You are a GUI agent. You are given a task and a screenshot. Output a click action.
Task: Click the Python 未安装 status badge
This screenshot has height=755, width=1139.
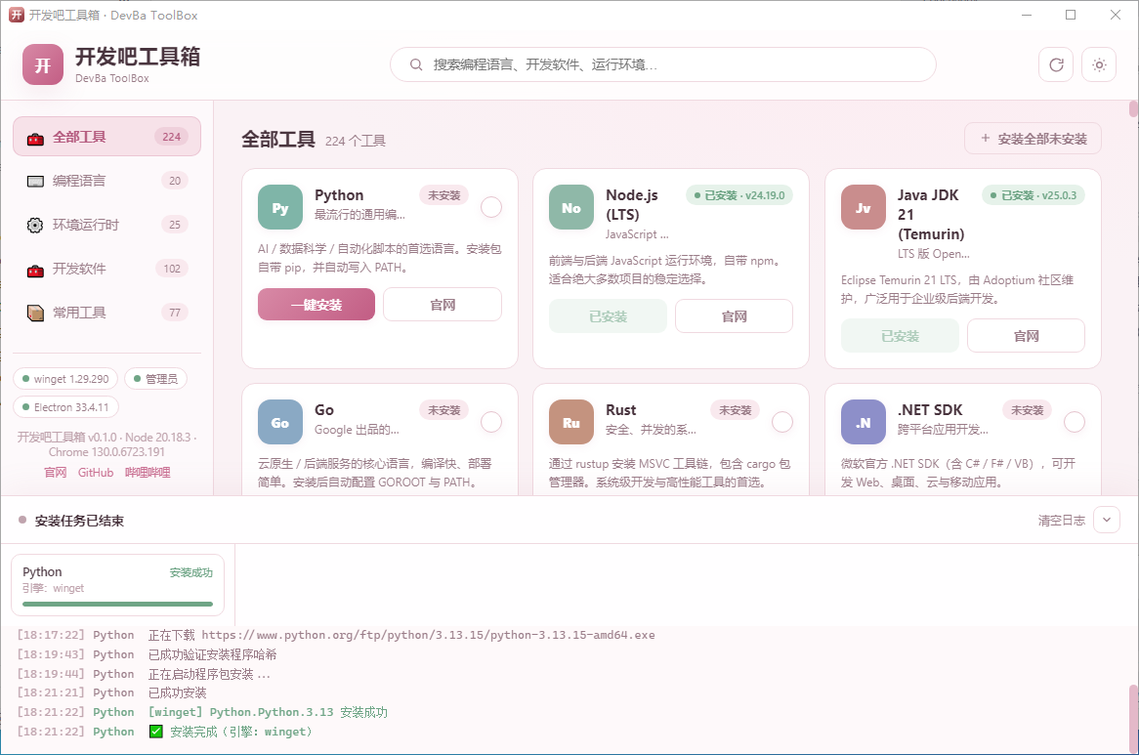(443, 195)
